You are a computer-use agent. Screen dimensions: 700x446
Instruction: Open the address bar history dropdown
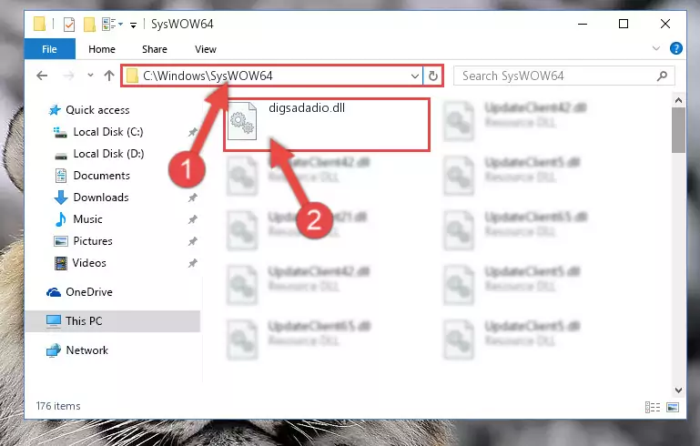point(415,76)
